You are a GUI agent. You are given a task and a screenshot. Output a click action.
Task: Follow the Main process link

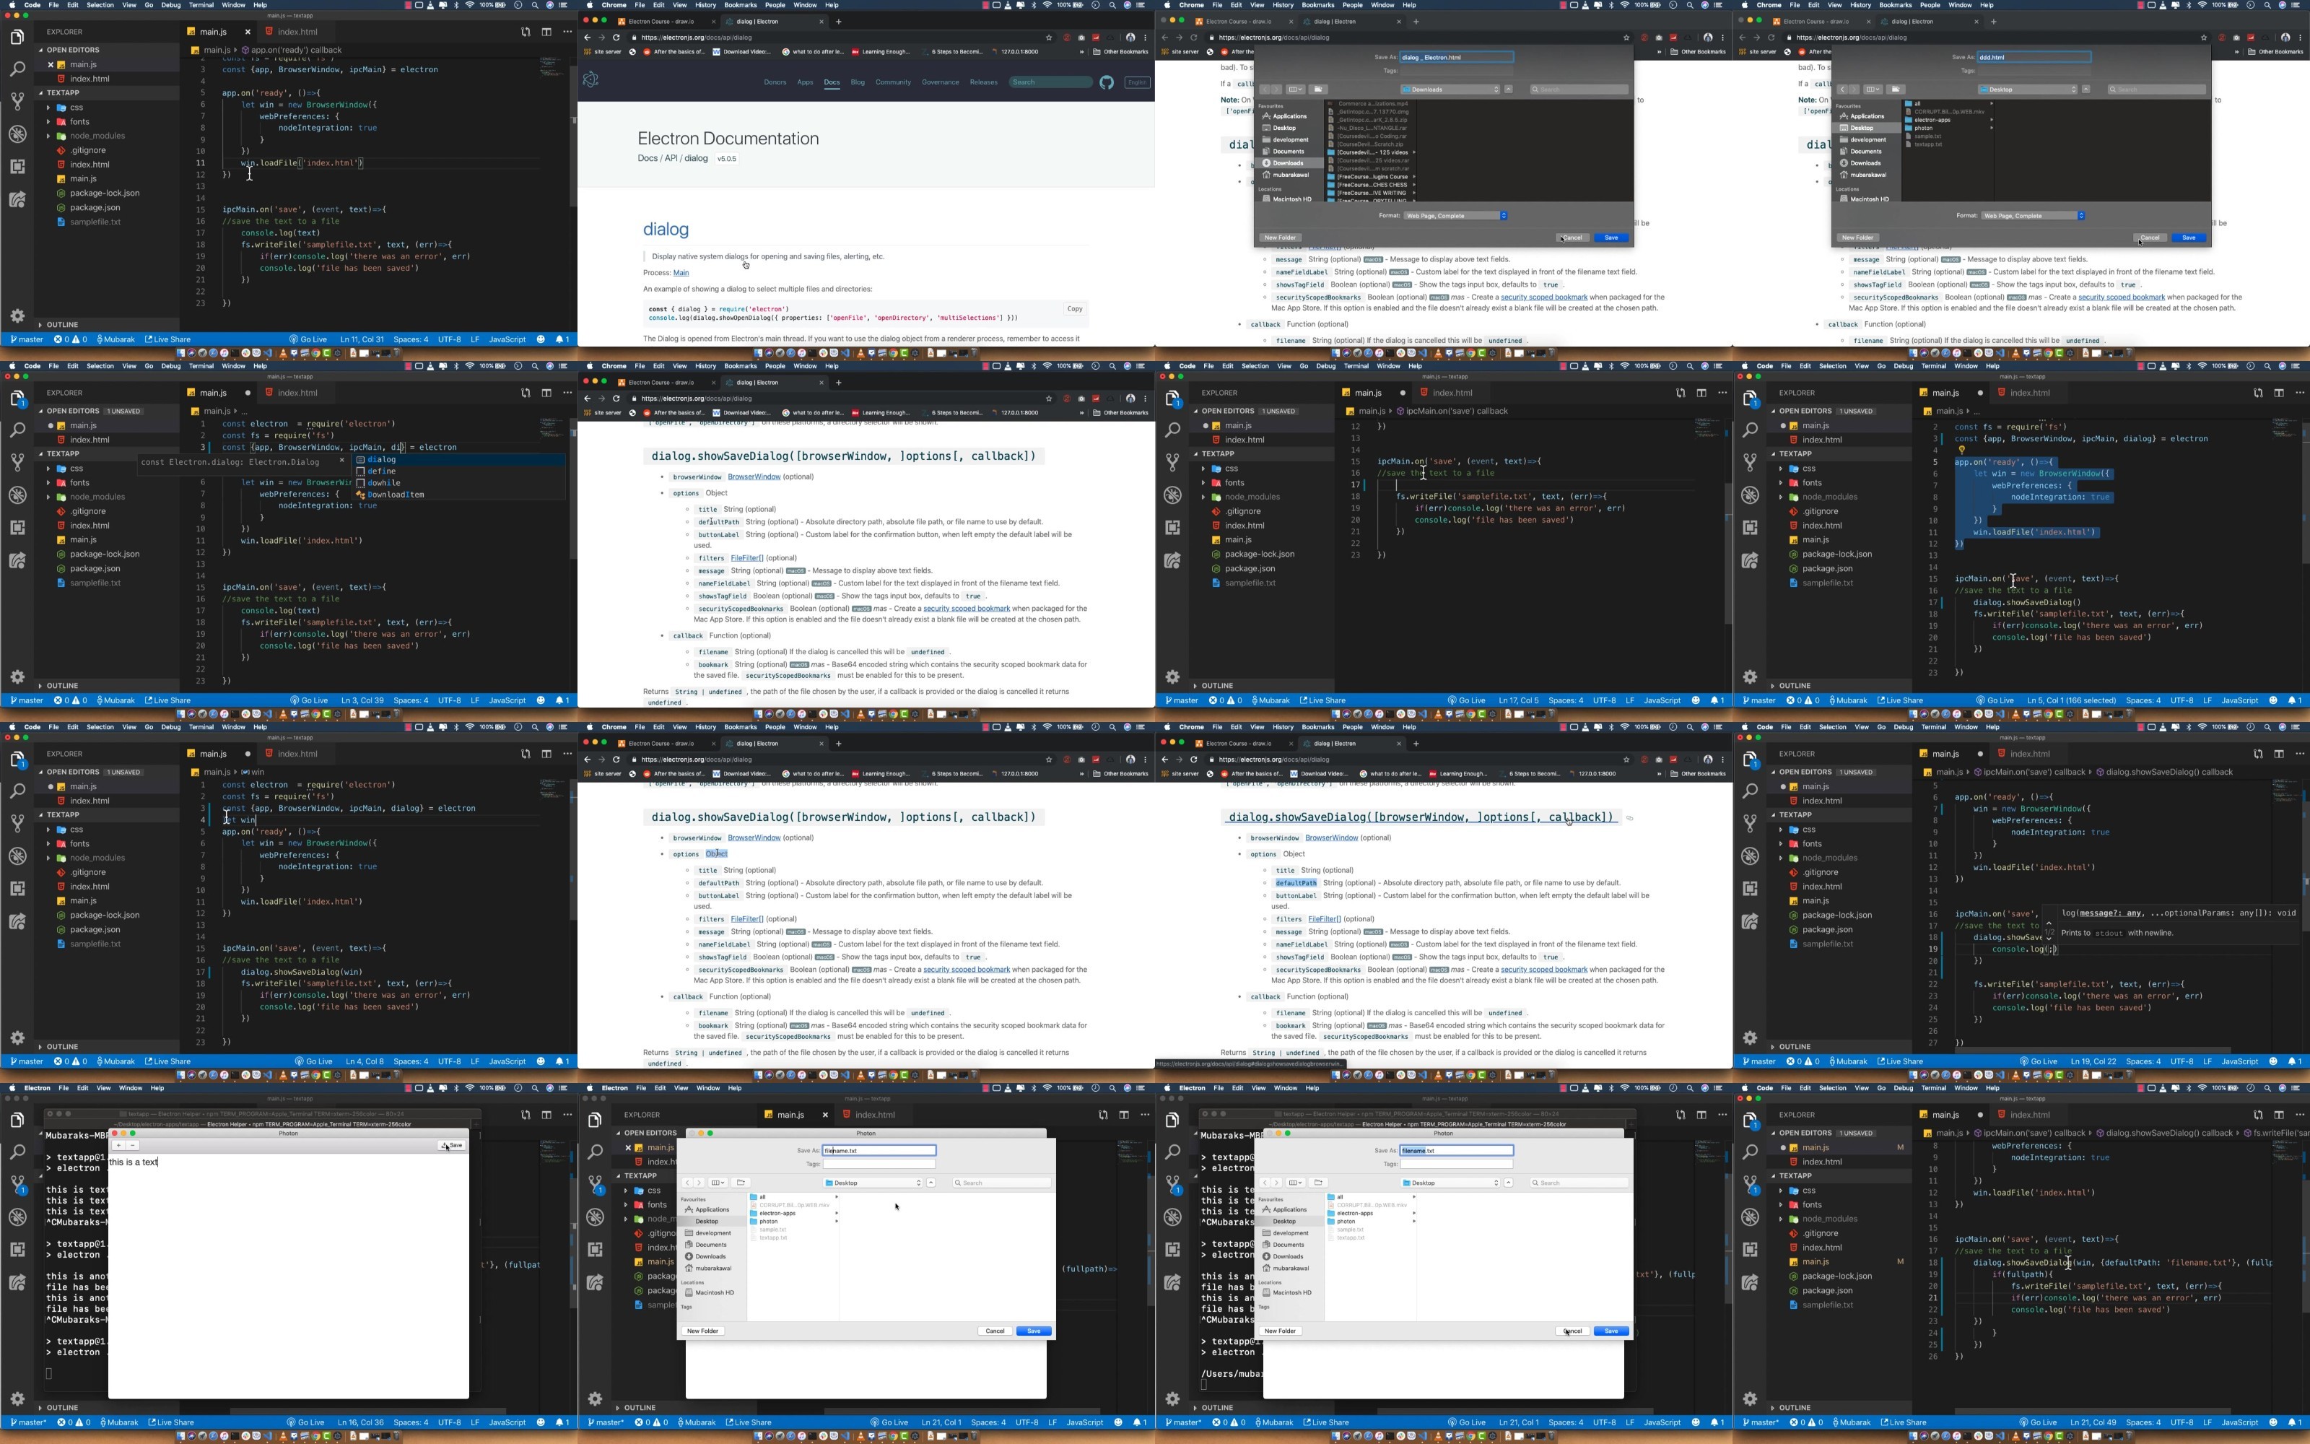pos(681,273)
